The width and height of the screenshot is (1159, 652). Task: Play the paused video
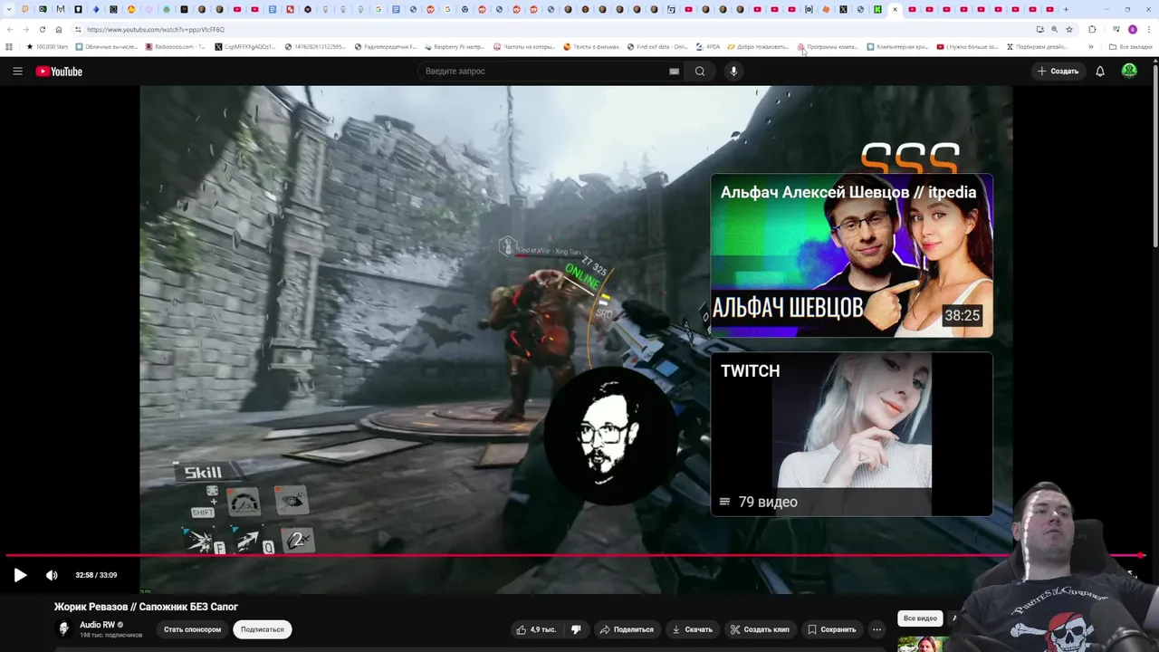pyautogui.click(x=20, y=575)
